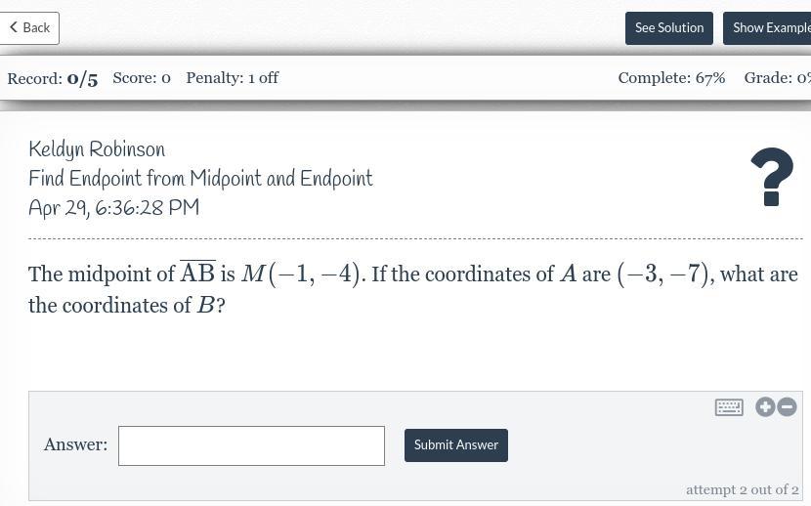Click the attempt 2 out of 2 text

coord(742,489)
